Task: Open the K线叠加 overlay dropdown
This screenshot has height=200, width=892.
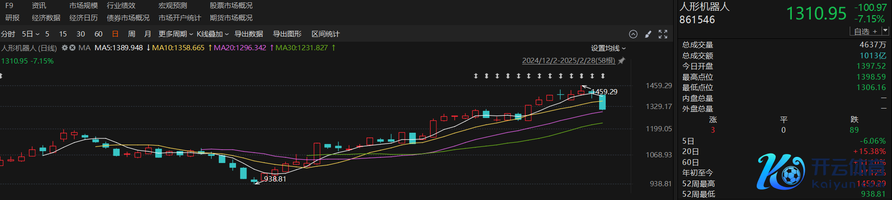Action: coord(212,34)
